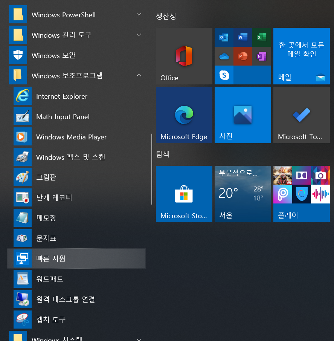Open the Microsoft To Do tile
334x341 pixels.
(x=301, y=115)
